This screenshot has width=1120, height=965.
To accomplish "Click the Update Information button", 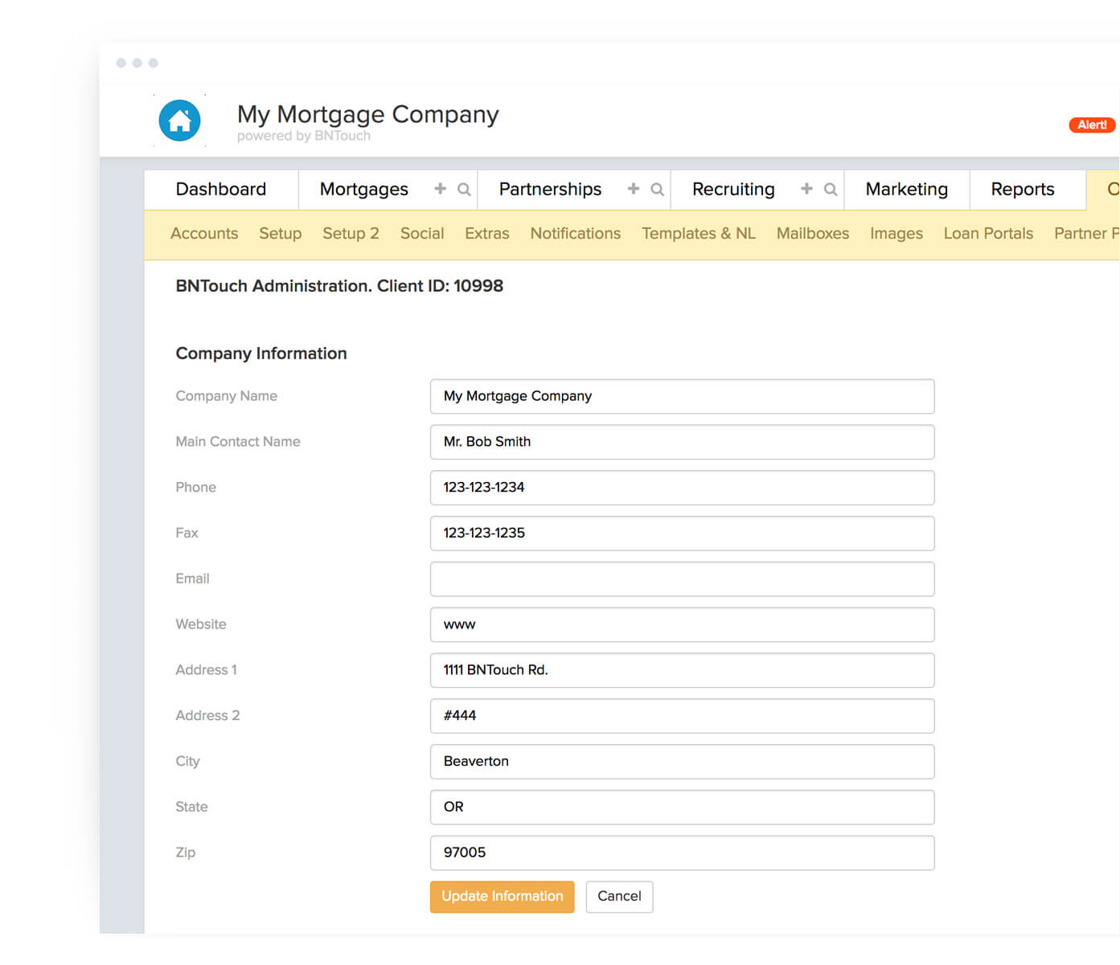I will (x=502, y=896).
